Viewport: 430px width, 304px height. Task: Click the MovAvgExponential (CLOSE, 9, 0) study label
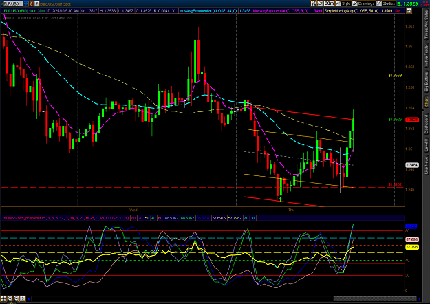(281, 11)
